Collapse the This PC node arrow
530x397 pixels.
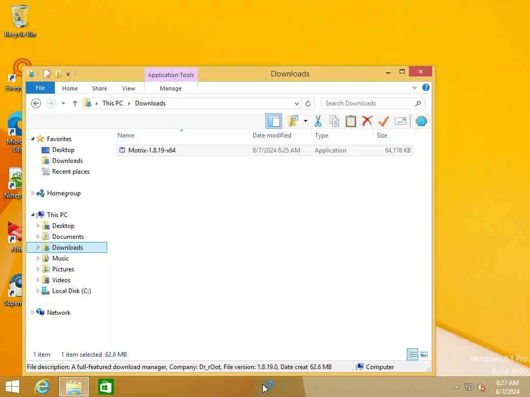click(x=33, y=215)
